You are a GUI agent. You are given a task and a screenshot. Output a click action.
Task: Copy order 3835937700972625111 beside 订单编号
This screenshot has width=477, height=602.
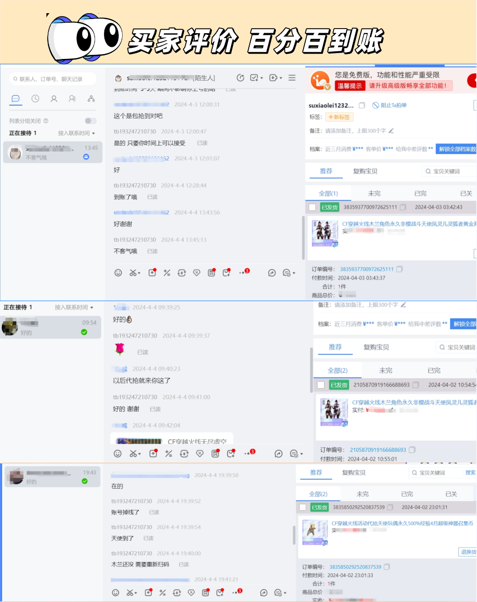point(399,269)
